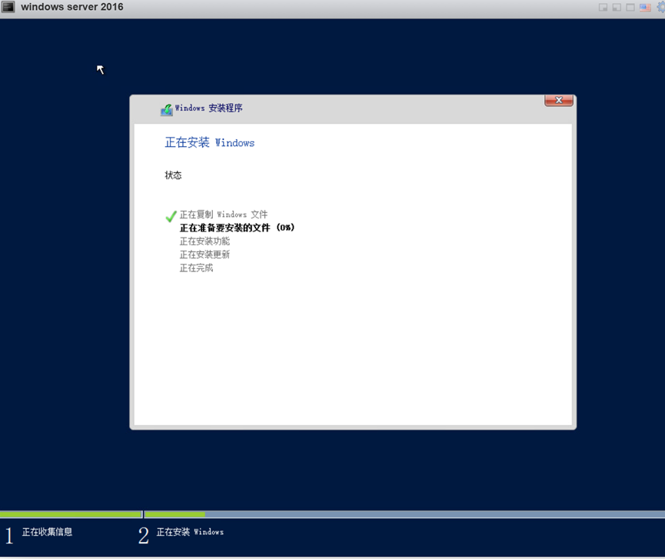Click the window layout icon with bottom-left pane
The height and width of the screenshot is (559, 665).
(x=617, y=7)
